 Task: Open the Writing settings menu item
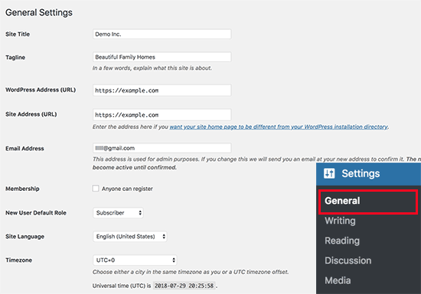tap(340, 221)
